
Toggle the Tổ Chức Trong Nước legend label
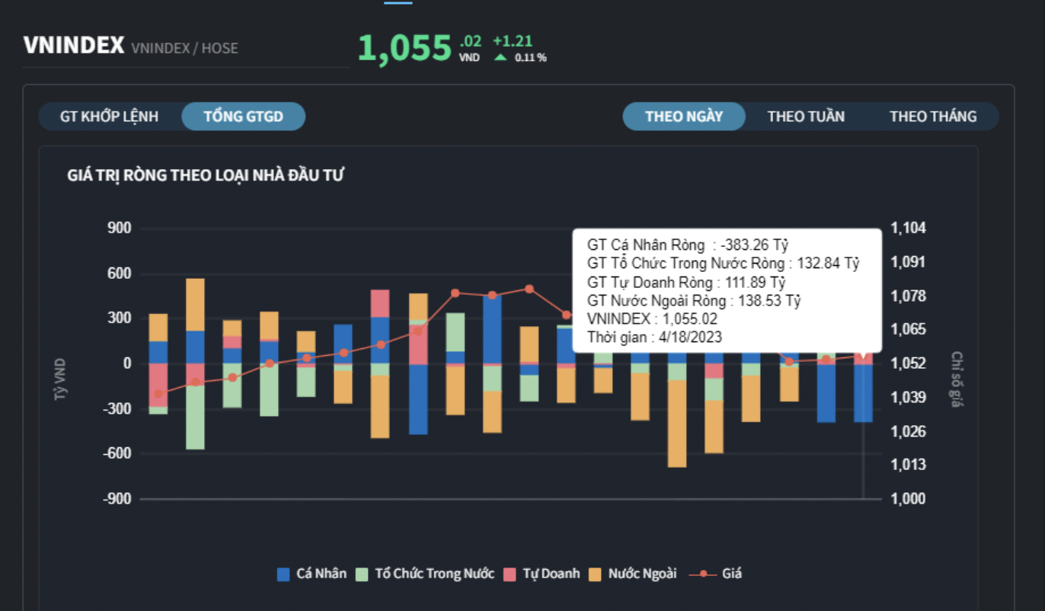[434, 574]
